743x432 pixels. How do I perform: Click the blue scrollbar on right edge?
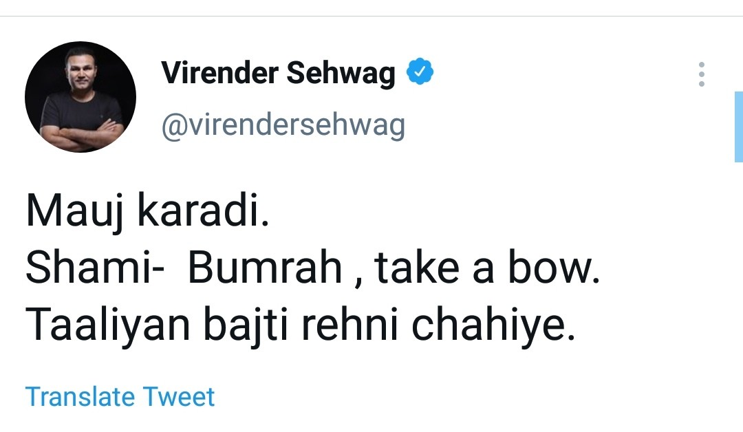pyautogui.click(x=738, y=128)
